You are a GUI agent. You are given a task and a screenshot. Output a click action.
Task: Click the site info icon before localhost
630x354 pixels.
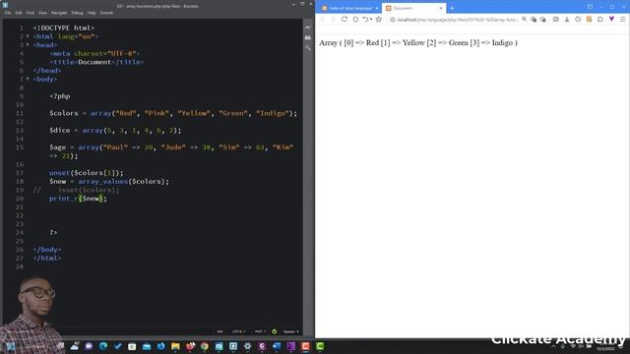tap(393, 20)
